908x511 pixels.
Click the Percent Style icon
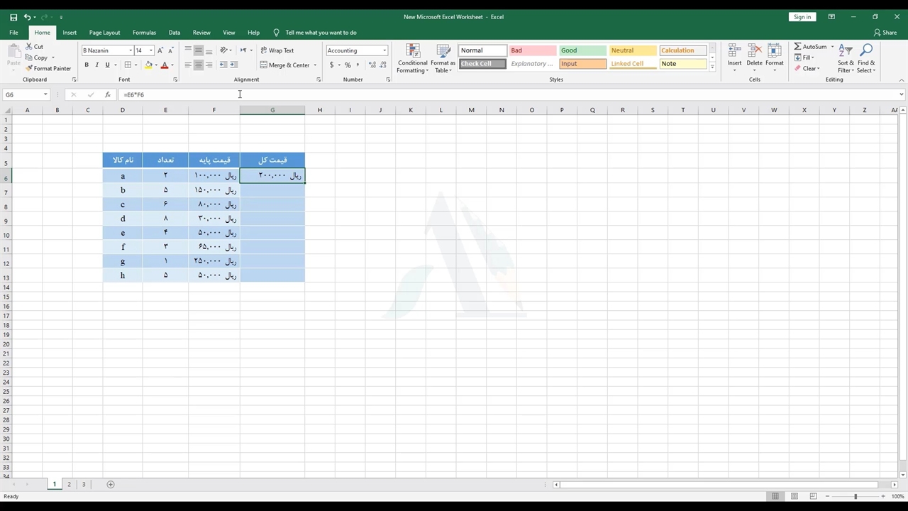348,65
